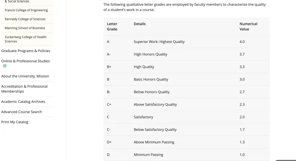Screen dimensions: 296x161
Task: Click the Numerical Value column header
Action: (249, 26)
